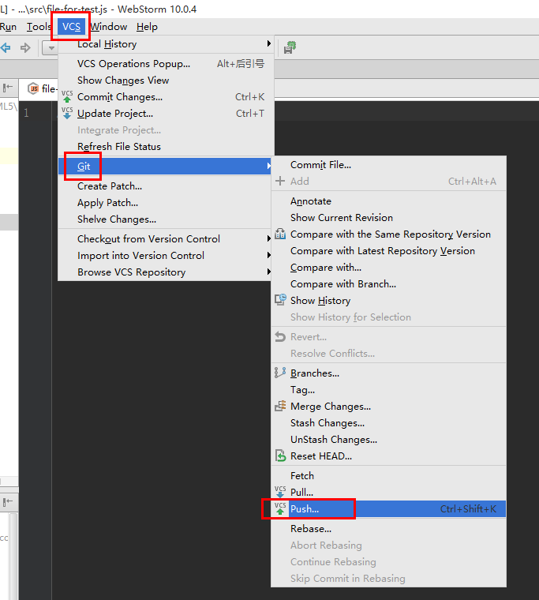This screenshot has width=539, height=600.
Task: Select Annotate
Action: 388,201
